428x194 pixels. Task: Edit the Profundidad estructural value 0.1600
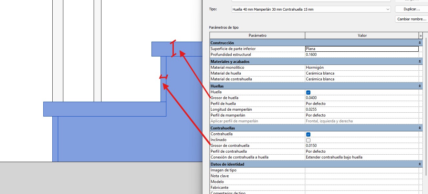tap(361, 55)
